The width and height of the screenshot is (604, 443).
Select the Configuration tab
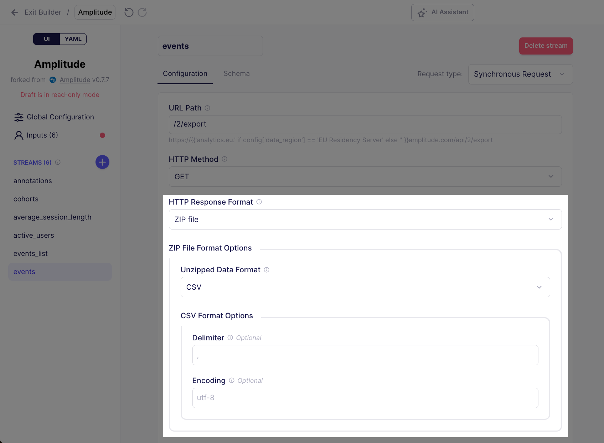pos(185,73)
